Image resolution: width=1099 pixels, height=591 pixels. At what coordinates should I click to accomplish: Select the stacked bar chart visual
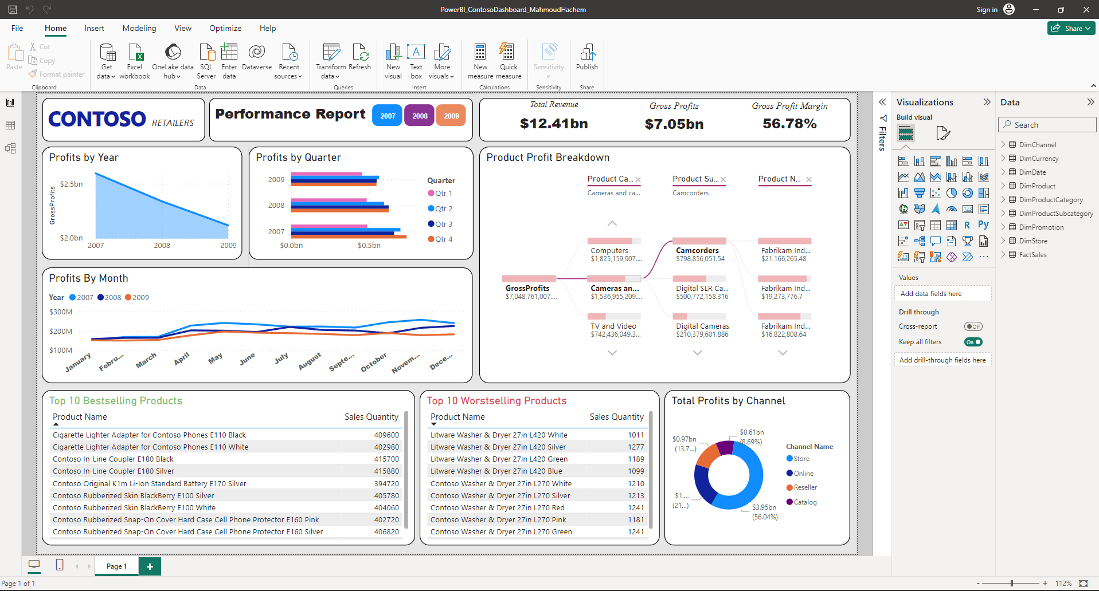[x=904, y=161]
